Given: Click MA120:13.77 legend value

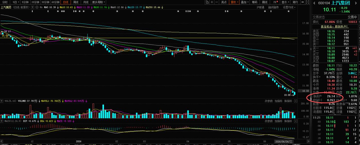Looking at the screenshot, I should [135, 7].
